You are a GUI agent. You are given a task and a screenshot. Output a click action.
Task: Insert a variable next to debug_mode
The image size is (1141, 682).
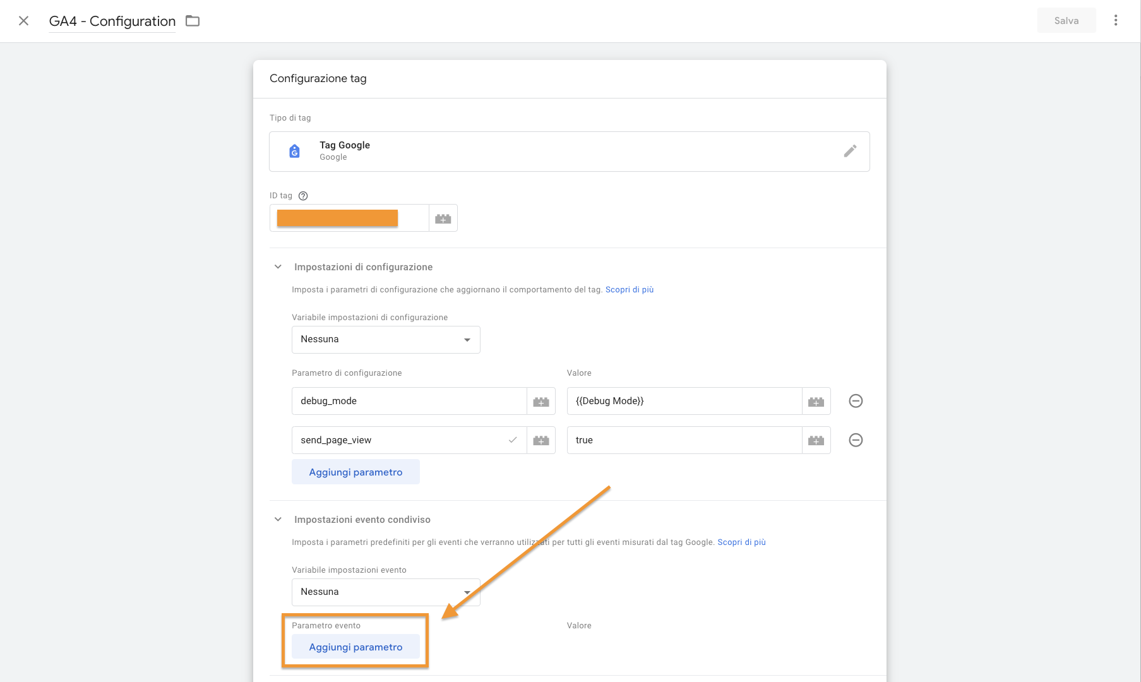[541, 402]
